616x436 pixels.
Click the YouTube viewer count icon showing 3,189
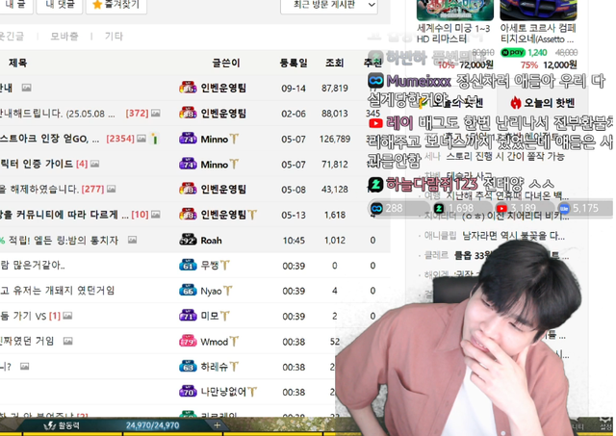(501, 207)
